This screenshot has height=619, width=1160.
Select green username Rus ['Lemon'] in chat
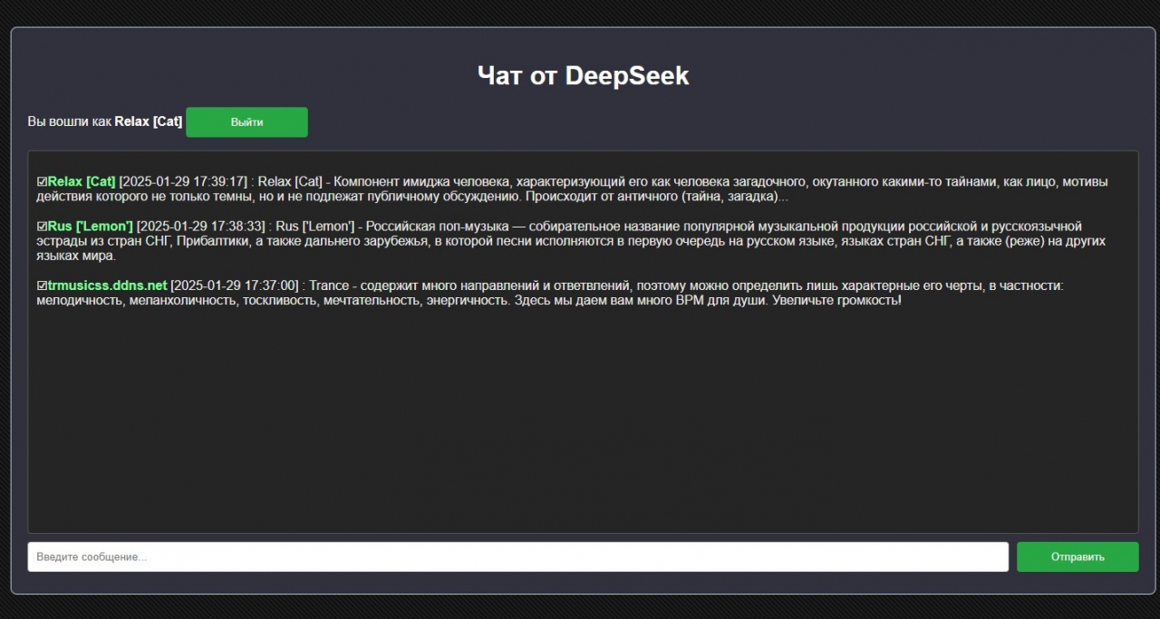[x=90, y=226]
